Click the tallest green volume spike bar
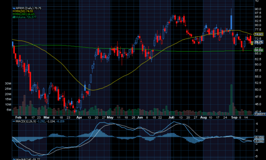Image resolution: width=266 pixels, height=160 pixels. point(231,100)
